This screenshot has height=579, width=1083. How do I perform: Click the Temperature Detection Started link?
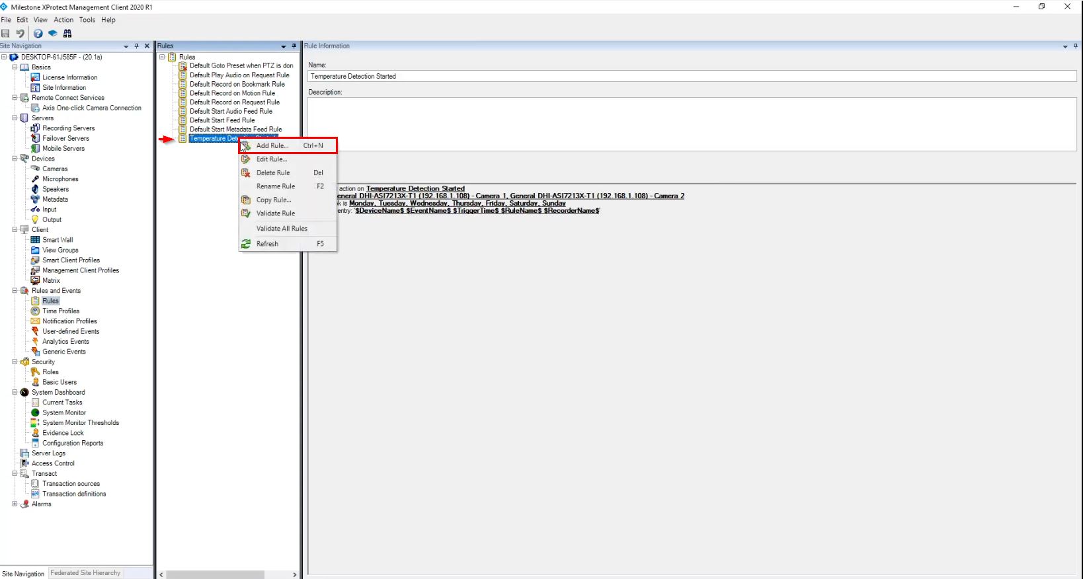(415, 188)
